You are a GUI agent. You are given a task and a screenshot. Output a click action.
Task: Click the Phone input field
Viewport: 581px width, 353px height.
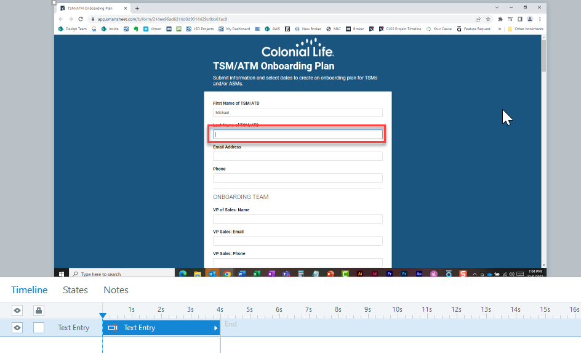(297, 178)
